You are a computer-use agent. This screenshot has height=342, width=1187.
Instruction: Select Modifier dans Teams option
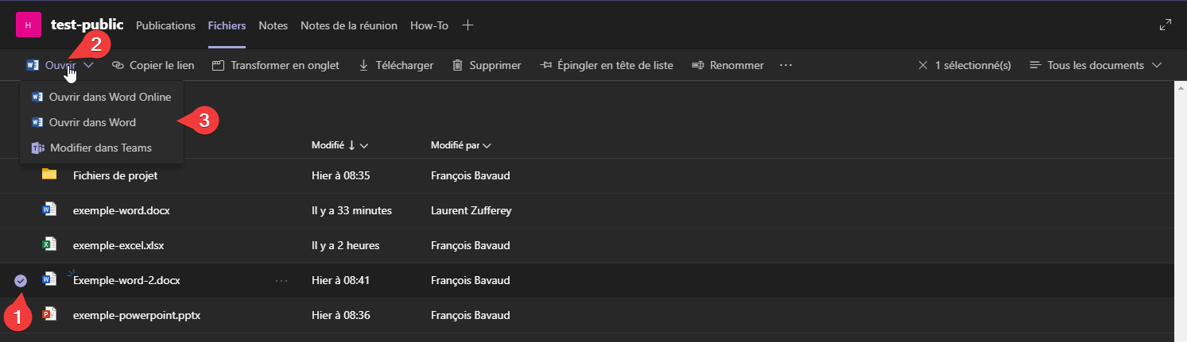click(x=100, y=148)
